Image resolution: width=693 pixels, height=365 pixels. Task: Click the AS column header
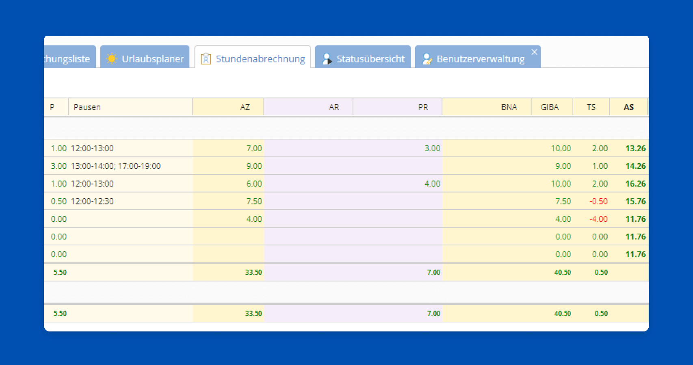(x=628, y=107)
